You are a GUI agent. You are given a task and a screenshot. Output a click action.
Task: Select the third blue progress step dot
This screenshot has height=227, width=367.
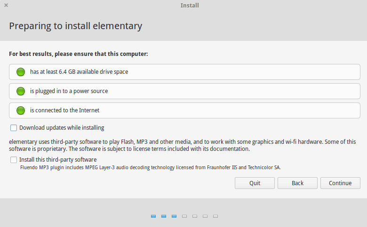(174, 216)
